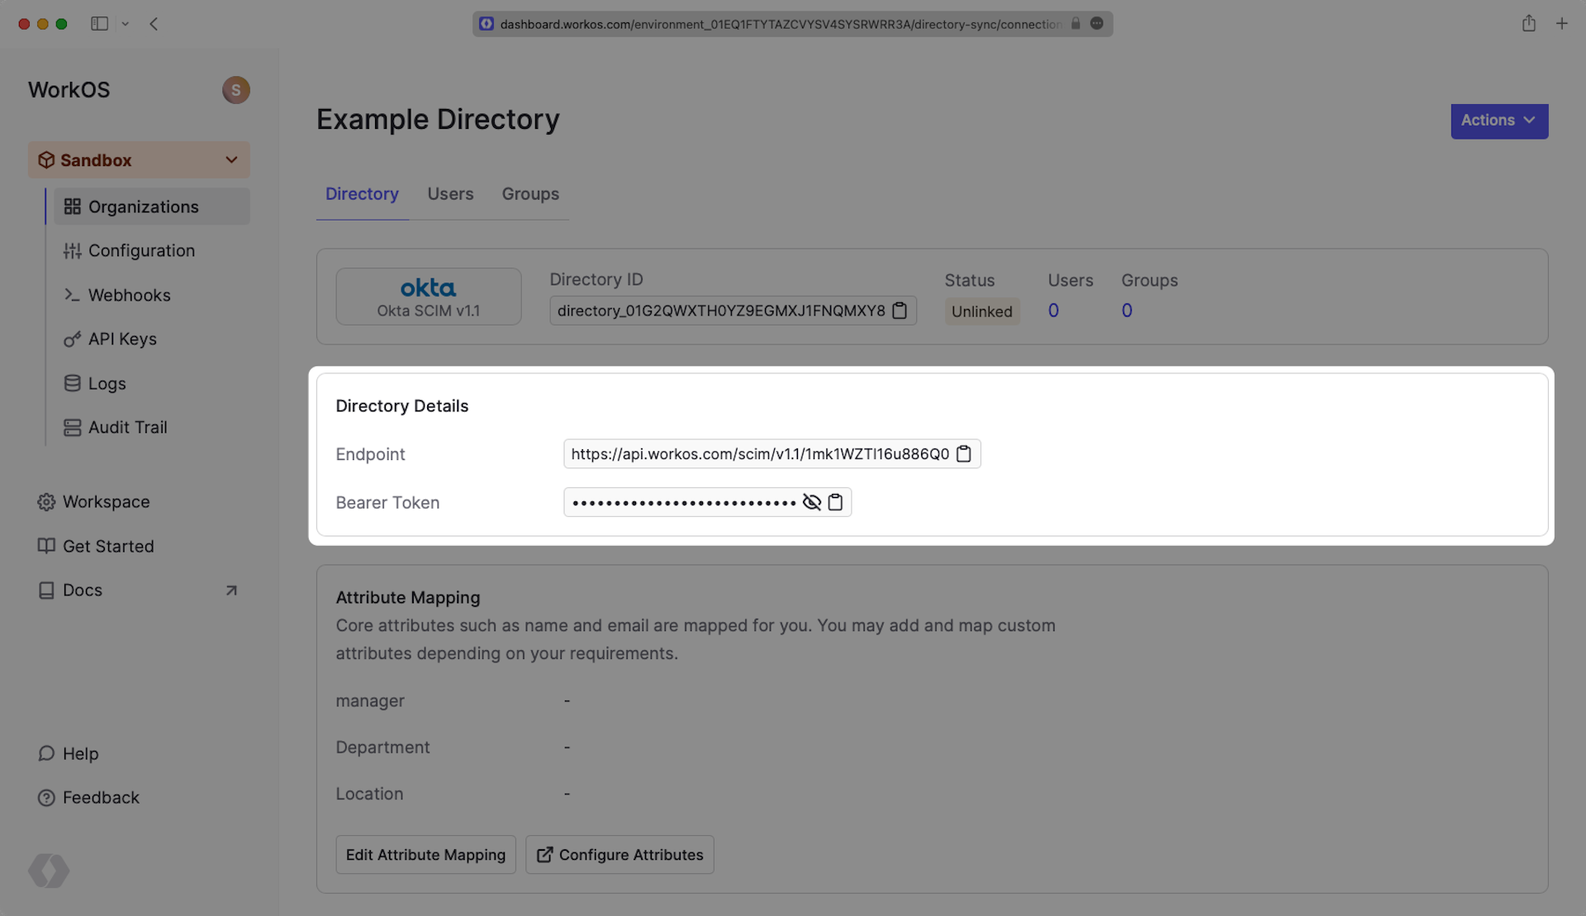
Task: Open API Keys in sidebar
Action: [122, 339]
